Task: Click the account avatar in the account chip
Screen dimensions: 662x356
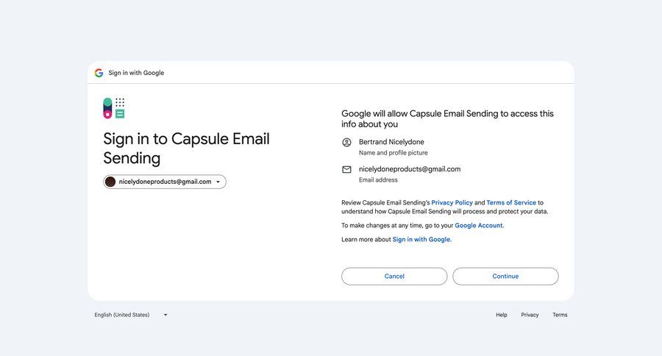Action: 110,182
